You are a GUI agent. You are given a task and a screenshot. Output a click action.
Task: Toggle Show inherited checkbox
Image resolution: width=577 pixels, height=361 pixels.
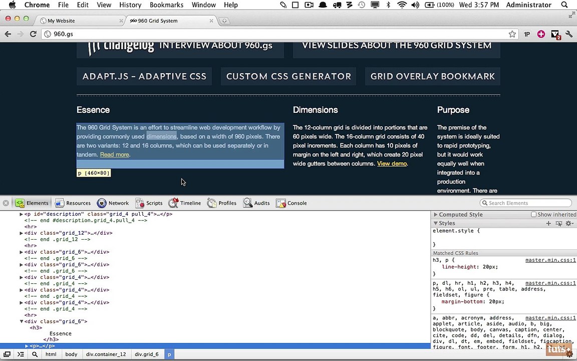pyautogui.click(x=533, y=215)
